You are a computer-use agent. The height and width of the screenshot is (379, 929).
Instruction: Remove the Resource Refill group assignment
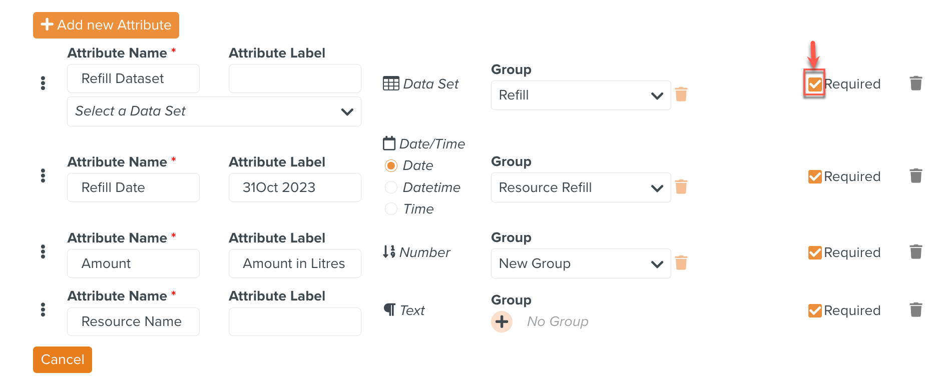pyautogui.click(x=681, y=187)
